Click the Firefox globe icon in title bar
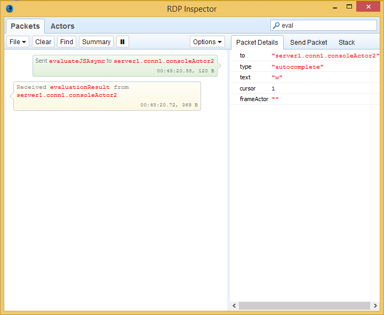Image resolution: width=384 pixels, height=315 pixels. tap(10, 9)
